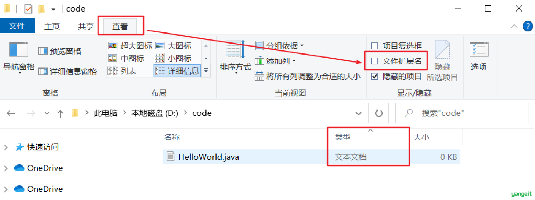This screenshot has height=200, width=535.
Task: Click the 文本文档 type cell
Action: [351, 157]
